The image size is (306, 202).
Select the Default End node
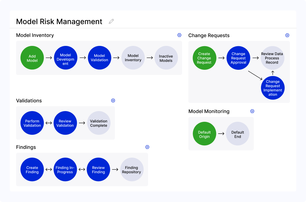(x=237, y=134)
